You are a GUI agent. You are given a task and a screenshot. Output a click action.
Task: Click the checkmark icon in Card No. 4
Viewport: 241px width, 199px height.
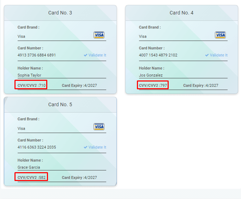207,55
